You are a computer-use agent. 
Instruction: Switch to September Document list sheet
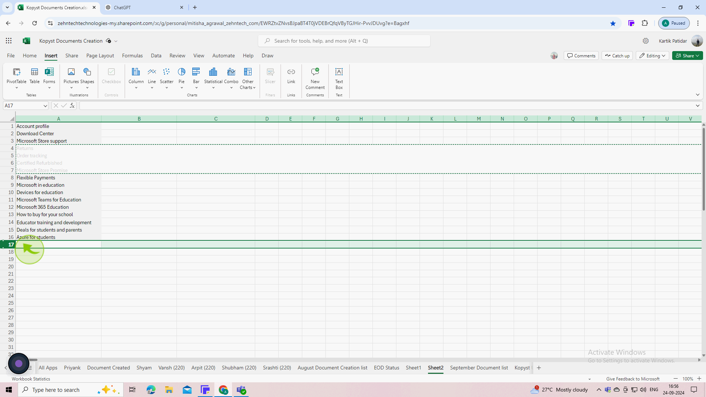pyautogui.click(x=479, y=368)
